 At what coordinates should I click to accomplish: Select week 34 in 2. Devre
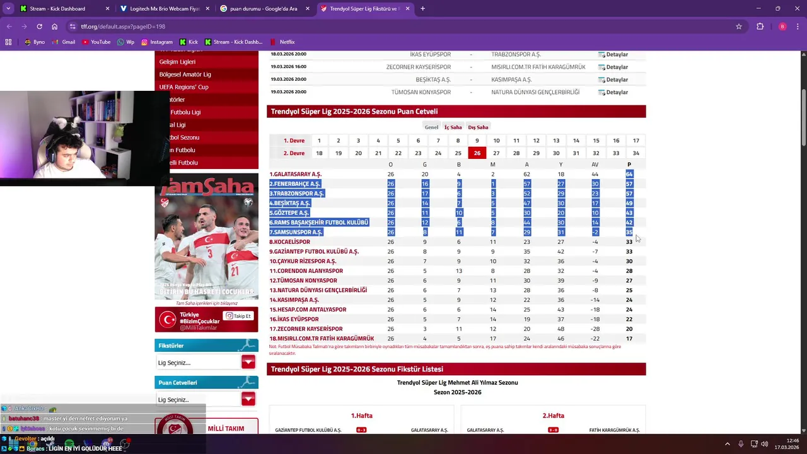[x=636, y=153]
